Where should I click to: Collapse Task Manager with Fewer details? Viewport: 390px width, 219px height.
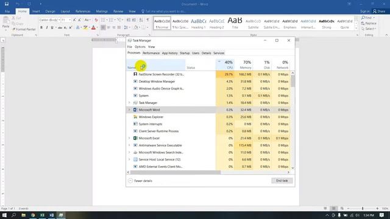[140, 181]
